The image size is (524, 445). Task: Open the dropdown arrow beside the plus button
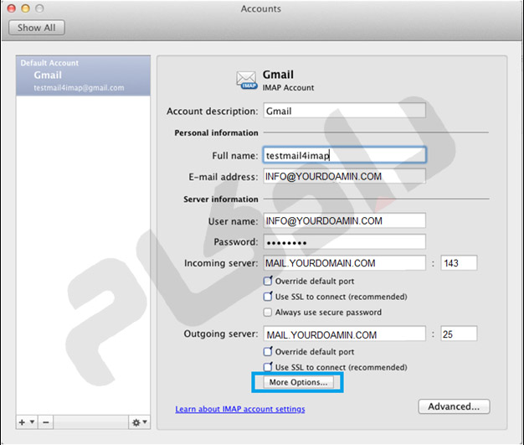click(32, 422)
